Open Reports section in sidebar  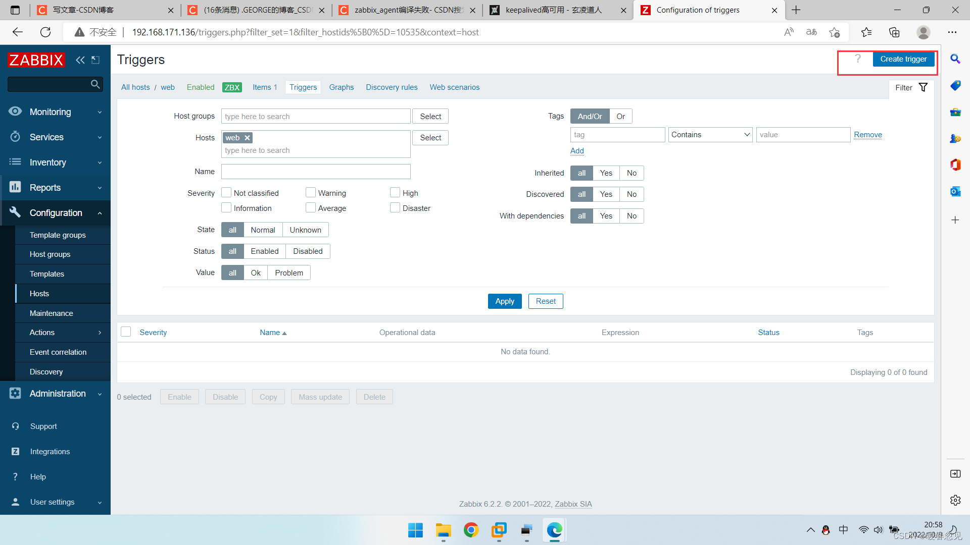click(55, 187)
